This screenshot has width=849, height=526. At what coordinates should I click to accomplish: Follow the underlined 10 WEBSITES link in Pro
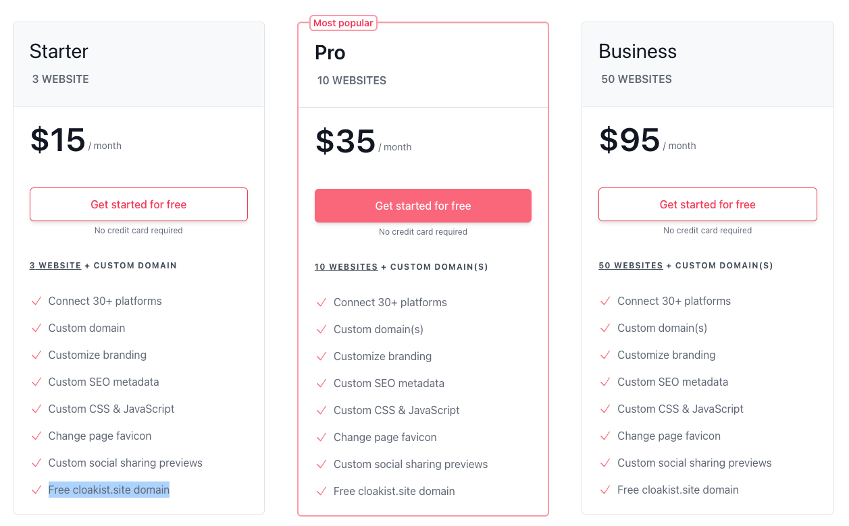346,267
